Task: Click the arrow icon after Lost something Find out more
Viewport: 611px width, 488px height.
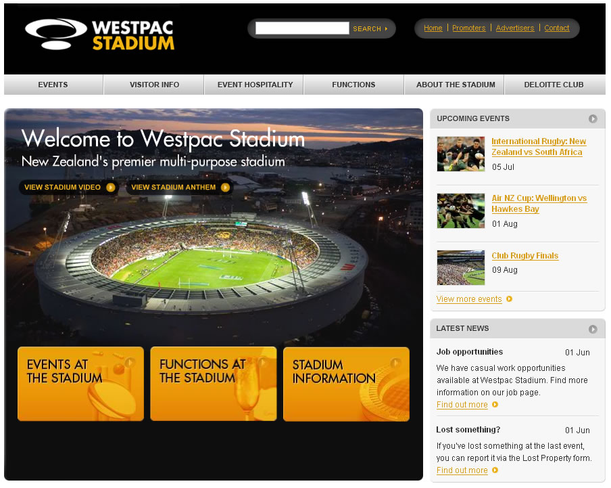Action: pyautogui.click(x=495, y=470)
